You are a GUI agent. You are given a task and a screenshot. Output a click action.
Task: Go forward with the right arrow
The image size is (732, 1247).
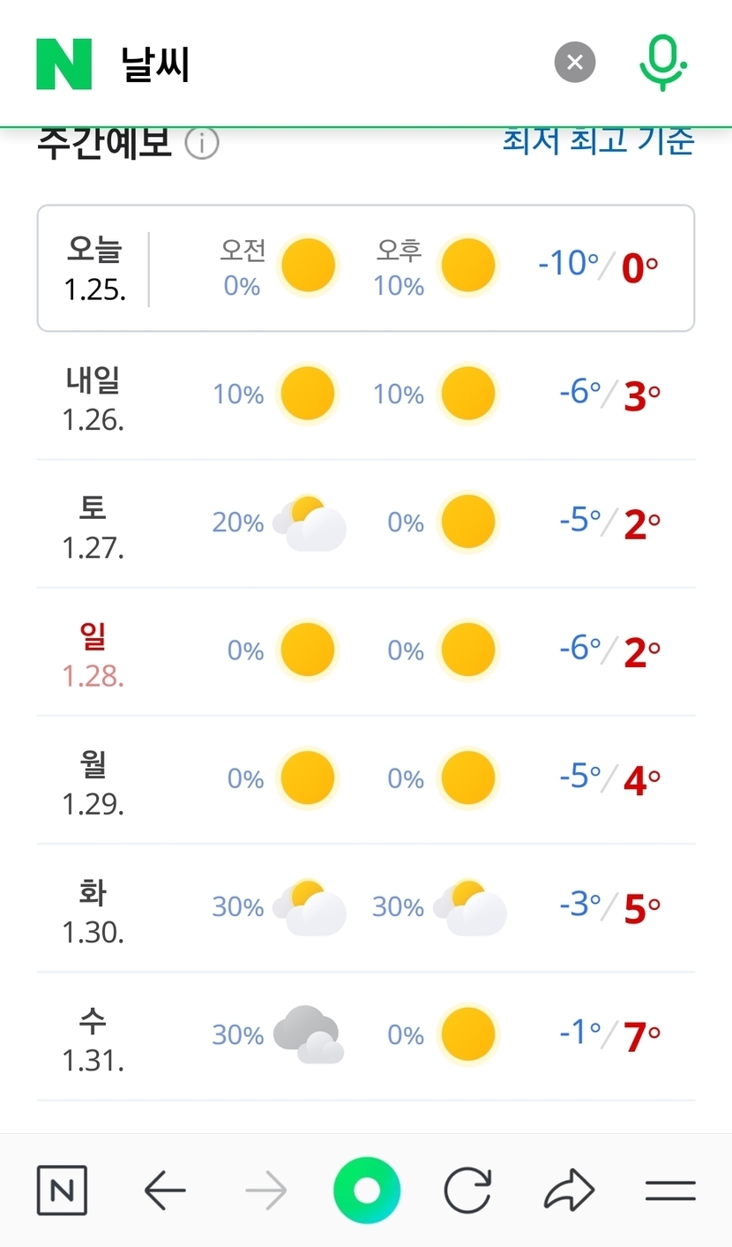(265, 1191)
